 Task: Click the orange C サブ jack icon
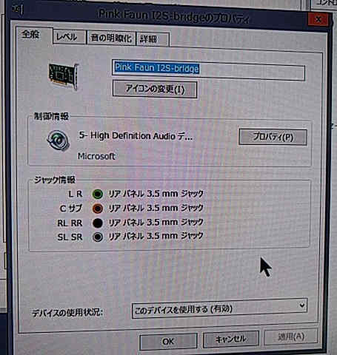(x=98, y=209)
